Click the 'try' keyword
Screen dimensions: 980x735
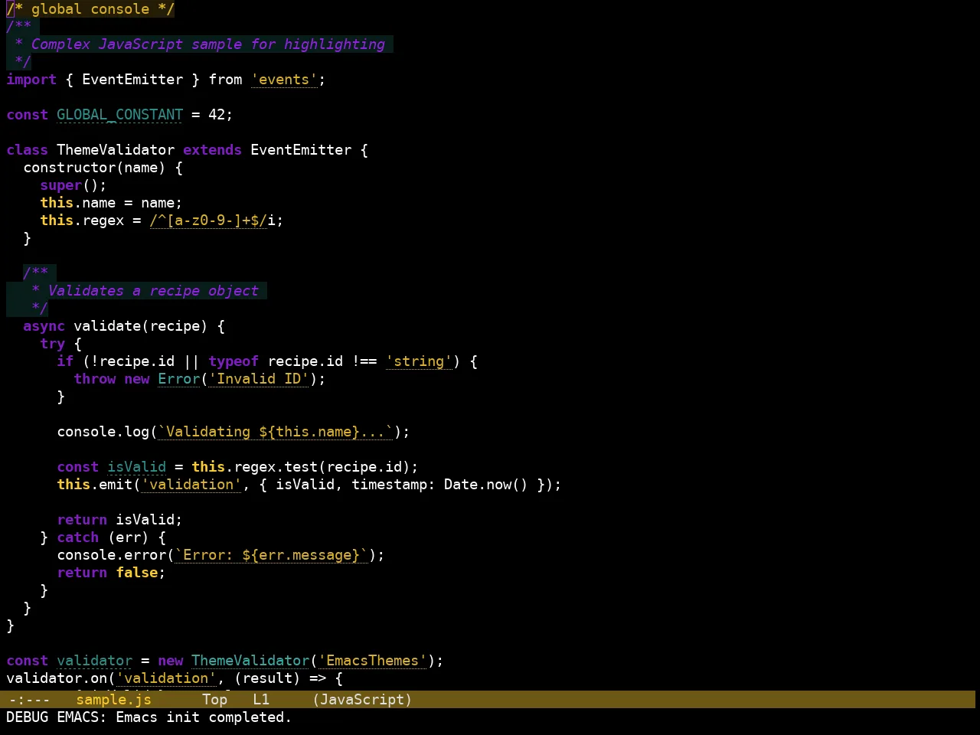coord(52,344)
